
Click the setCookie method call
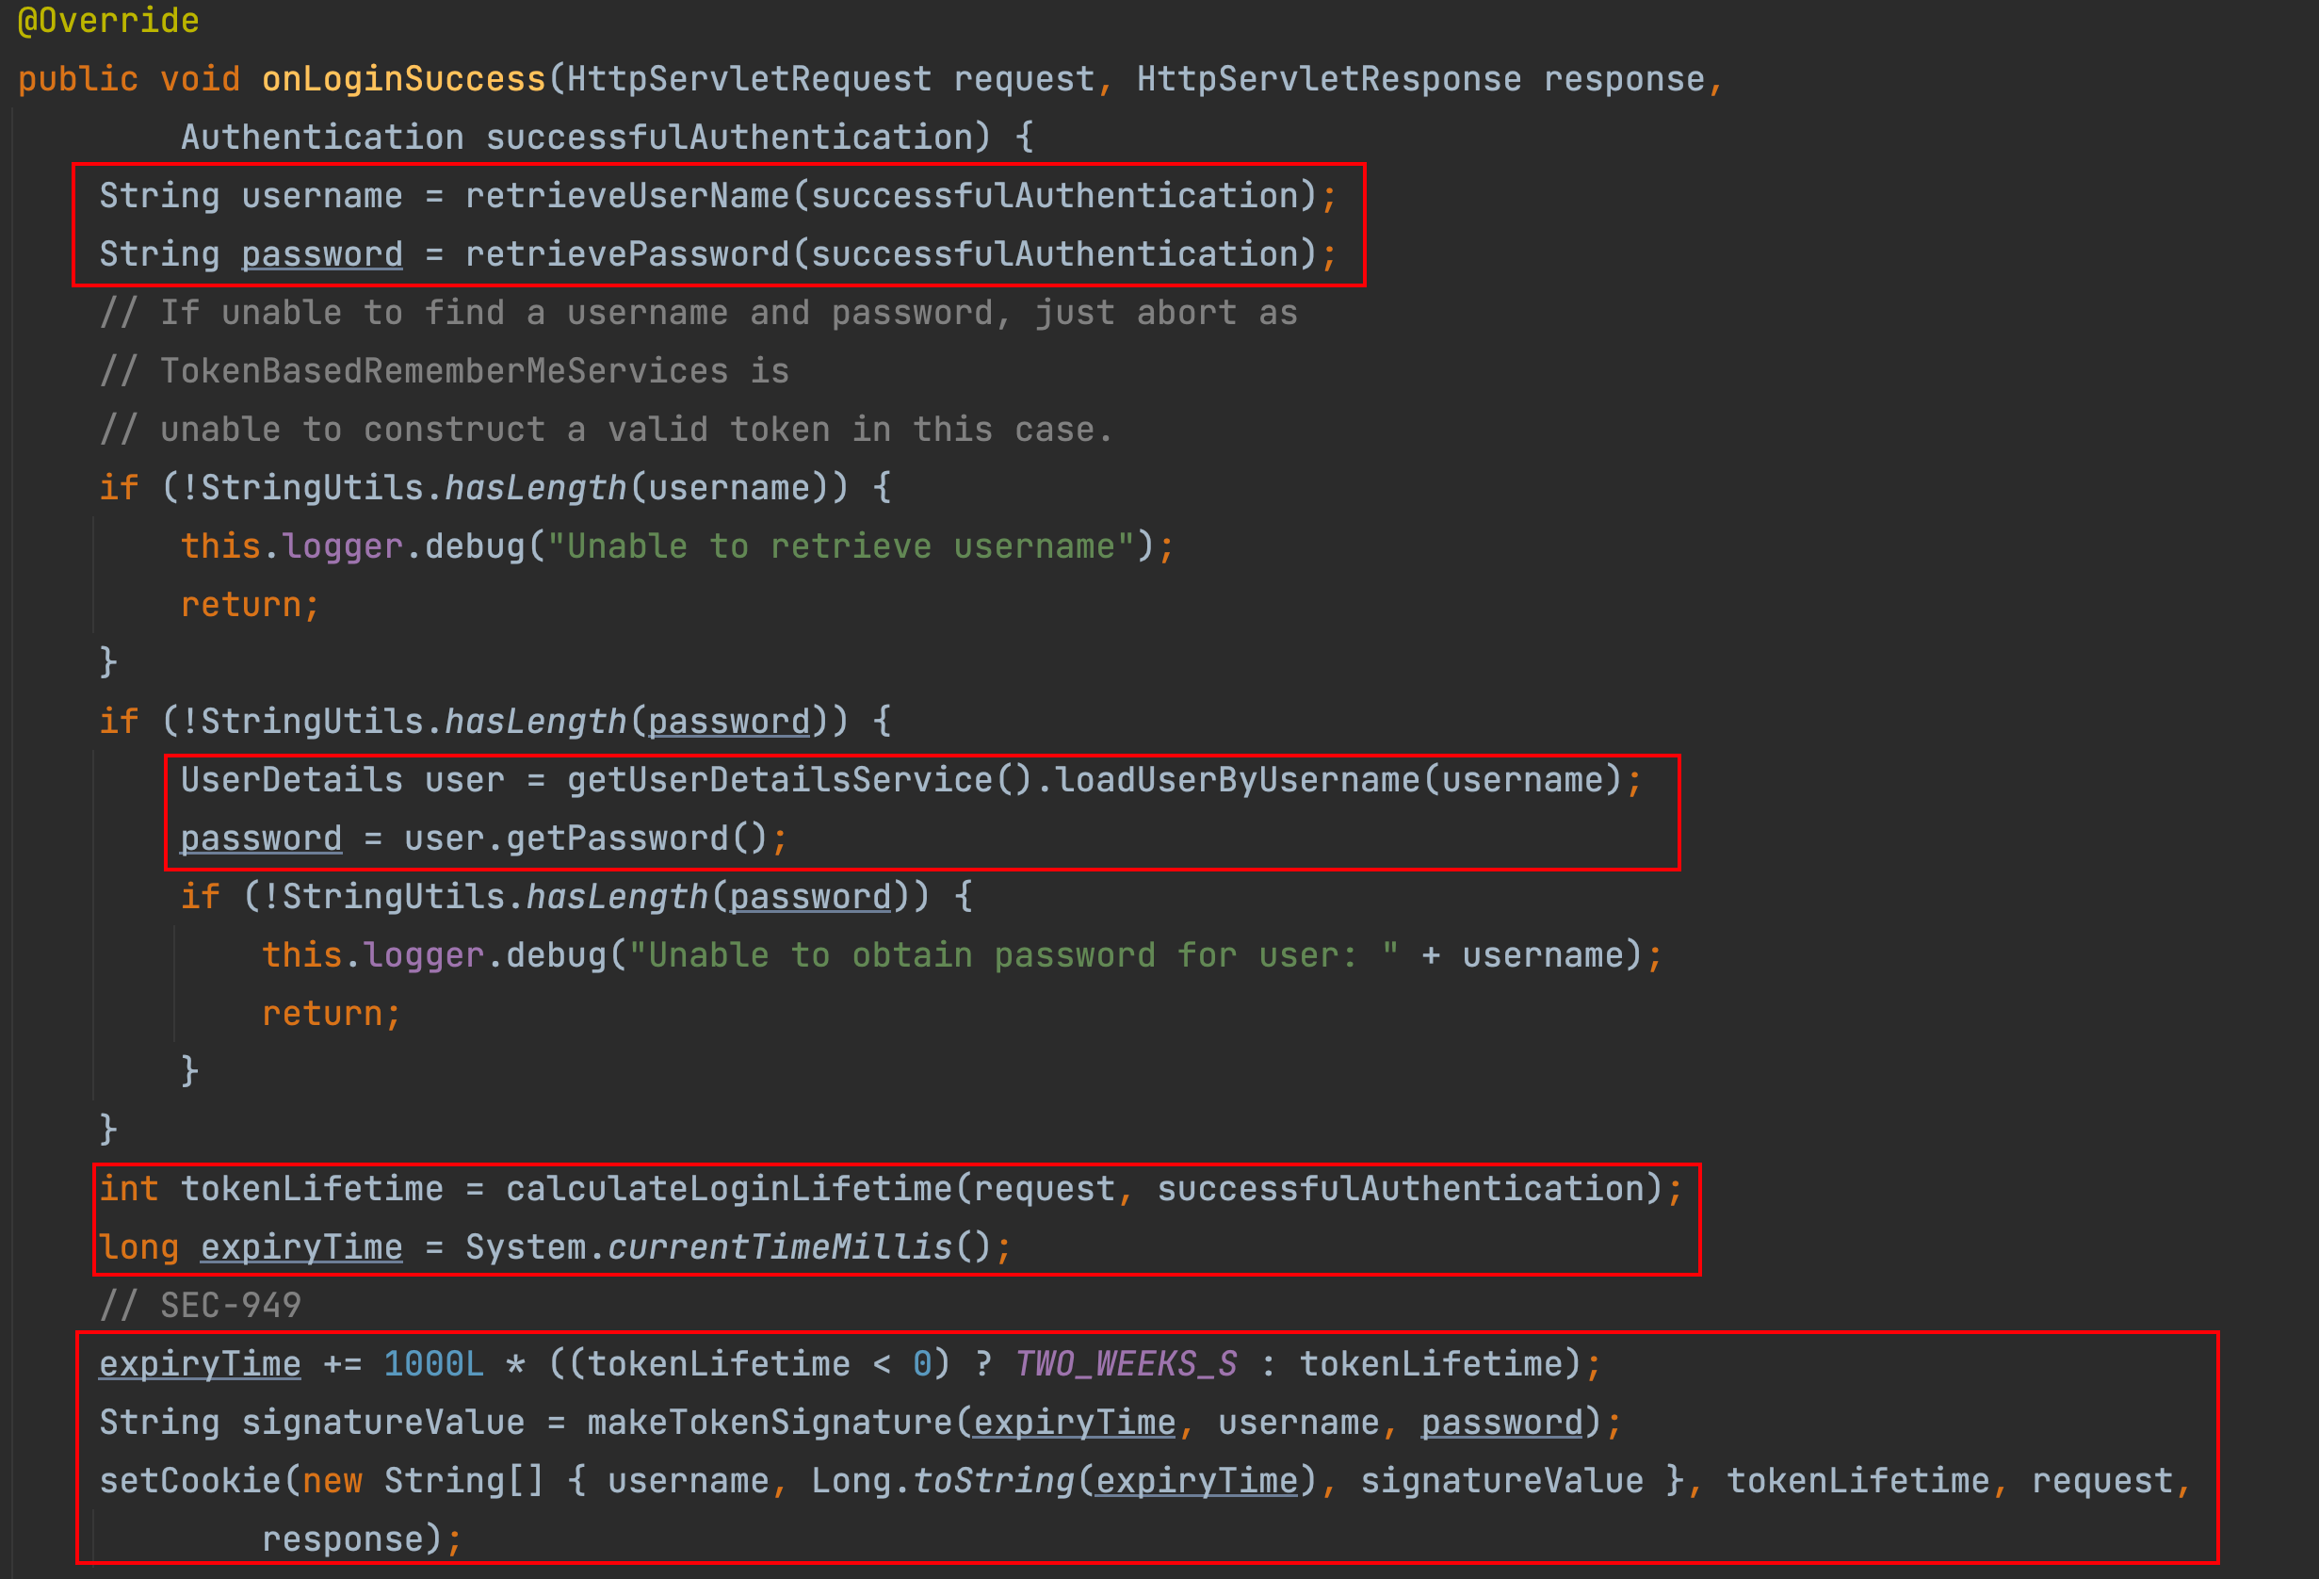click(190, 1481)
